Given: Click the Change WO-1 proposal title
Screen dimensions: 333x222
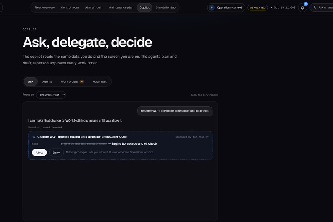Looking at the screenshot, I should click(x=82, y=137).
